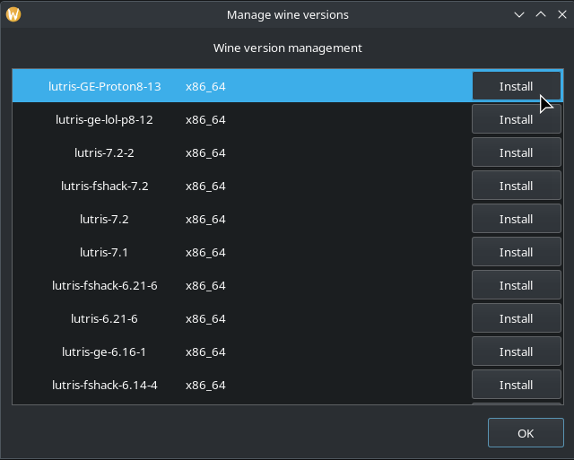Confirm with the OK button
Screen dimensions: 574x460
click(526, 433)
